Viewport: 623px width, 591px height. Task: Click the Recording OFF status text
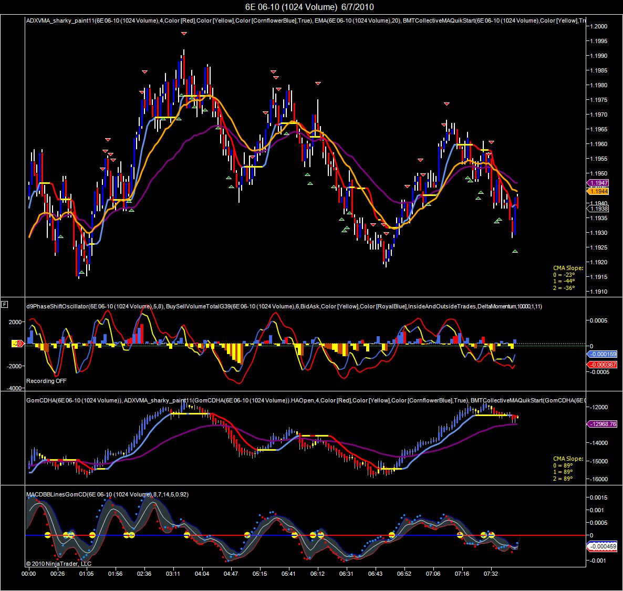pyautogui.click(x=46, y=381)
